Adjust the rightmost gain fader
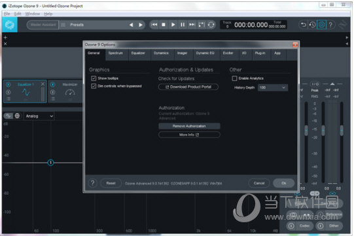 pyautogui.click(x=342, y=130)
